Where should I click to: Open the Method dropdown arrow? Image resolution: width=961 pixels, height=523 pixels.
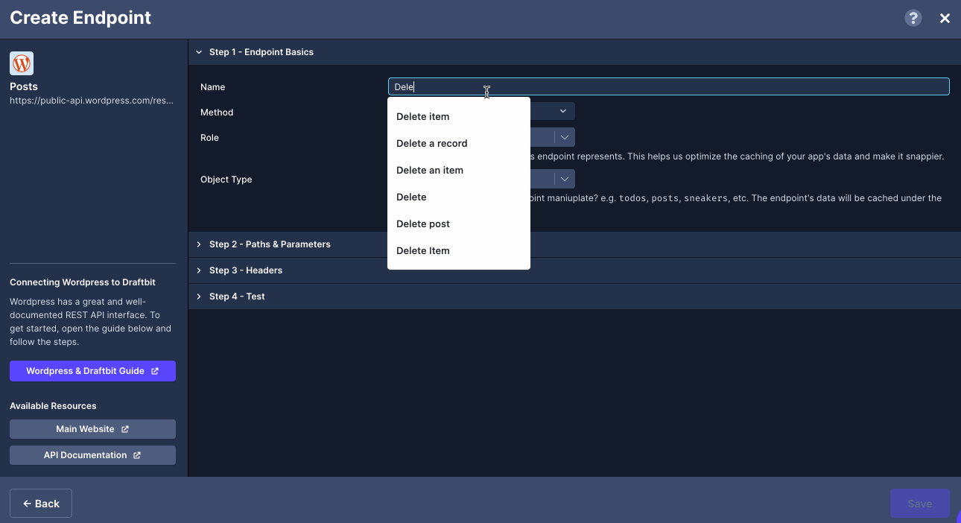click(563, 112)
